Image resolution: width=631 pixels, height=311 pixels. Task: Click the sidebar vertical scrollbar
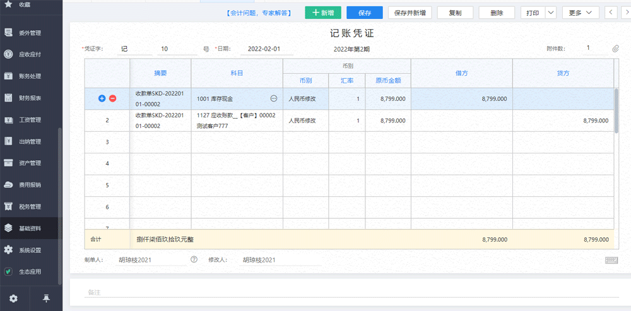coord(60,206)
